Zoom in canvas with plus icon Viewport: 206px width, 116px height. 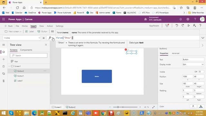(140, 107)
